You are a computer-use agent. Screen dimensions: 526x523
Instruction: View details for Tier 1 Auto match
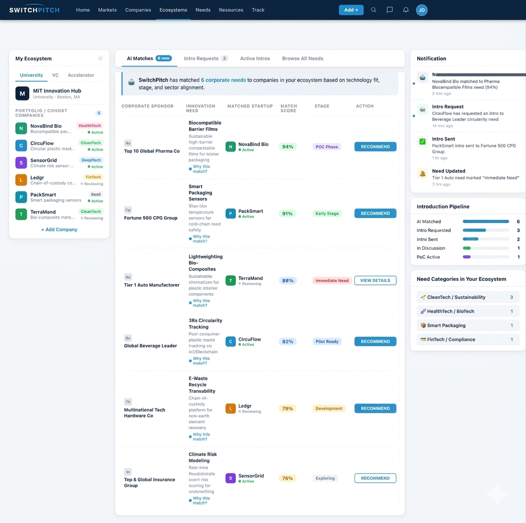point(375,280)
